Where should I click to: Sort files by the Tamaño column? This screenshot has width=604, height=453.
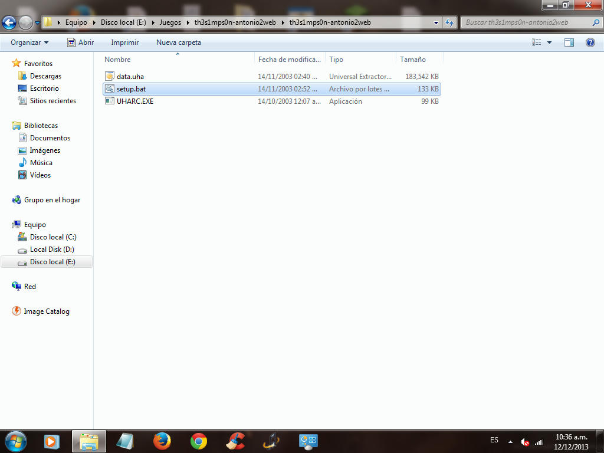413,60
